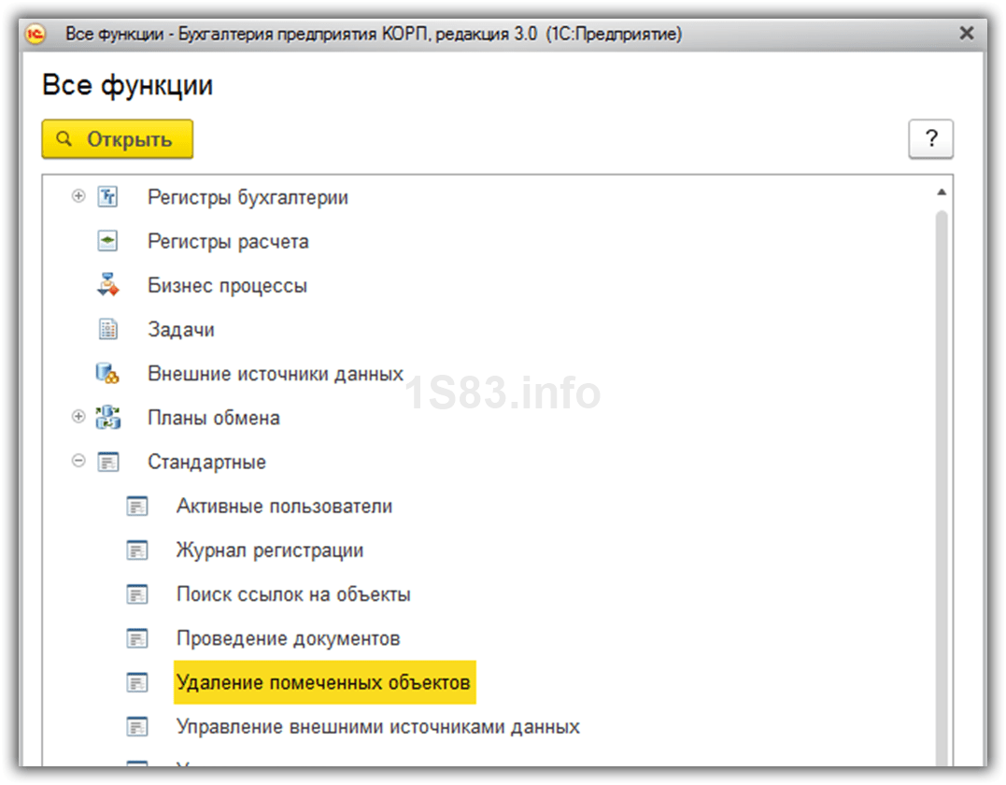The width and height of the screenshot is (1006, 785).
Task: Select Журнал регистрации item
Action: (x=269, y=550)
